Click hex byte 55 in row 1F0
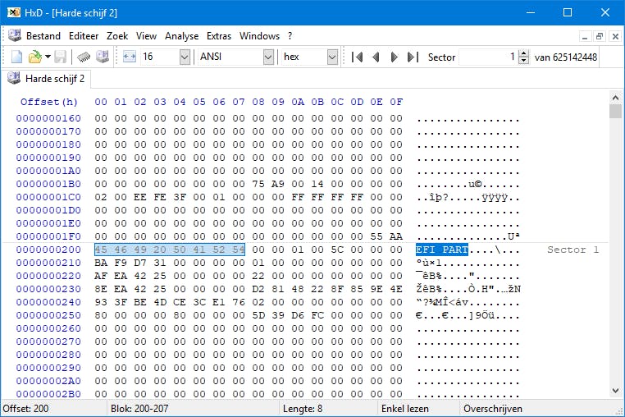This screenshot has height=417, width=625. (376, 236)
